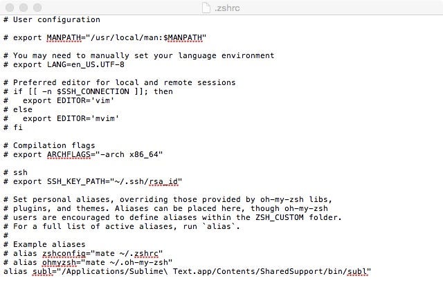Viewport: 443px width, 285px height.
Task: Click the 'export LANG=en_US.UTF-8' line
Action: (x=64, y=65)
